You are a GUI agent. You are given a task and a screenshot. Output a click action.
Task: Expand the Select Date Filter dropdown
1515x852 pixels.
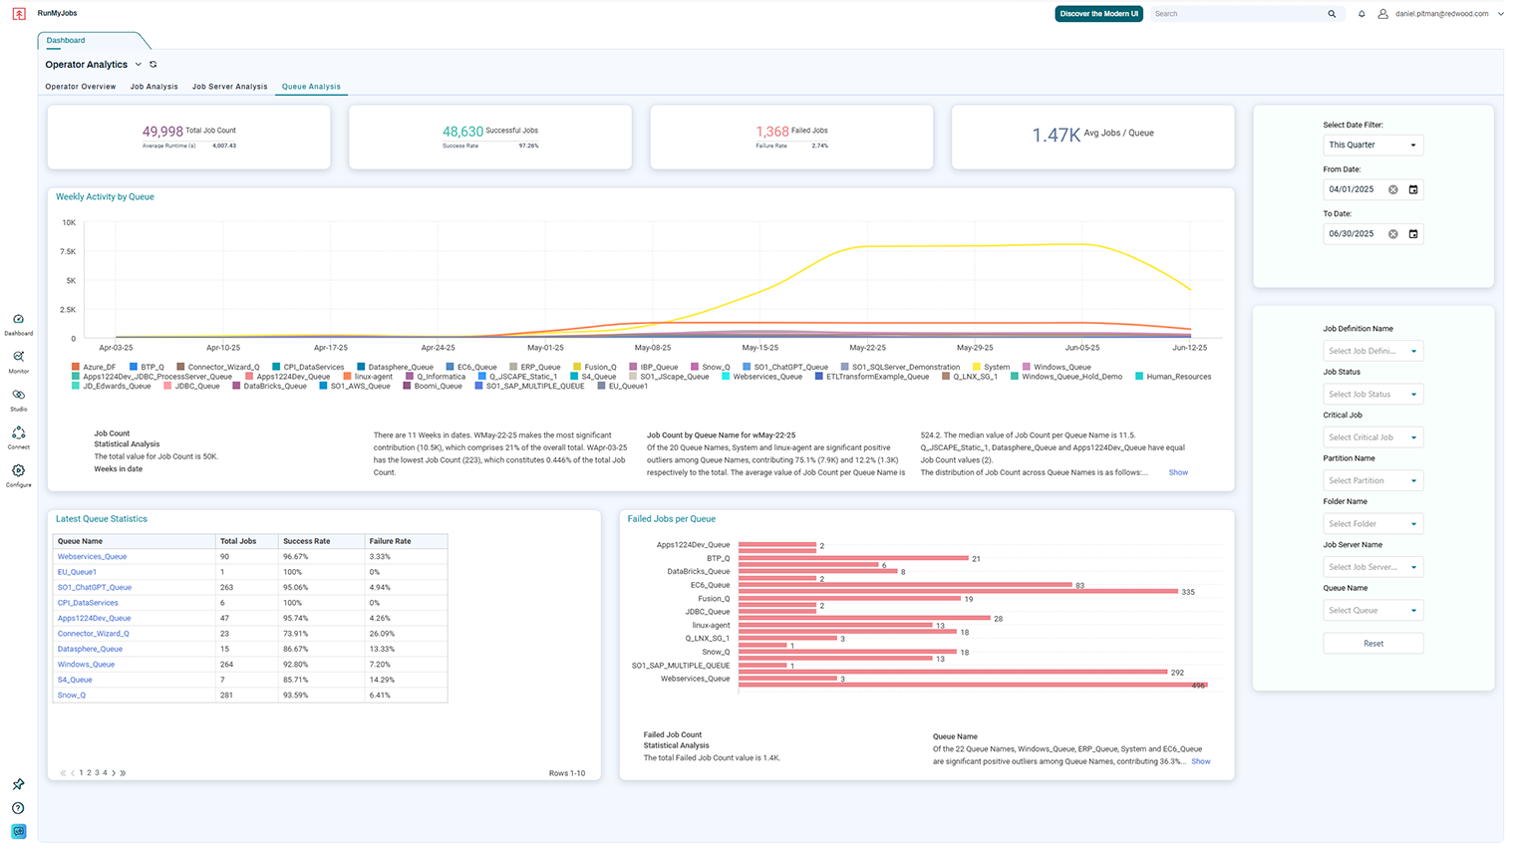[x=1372, y=145]
